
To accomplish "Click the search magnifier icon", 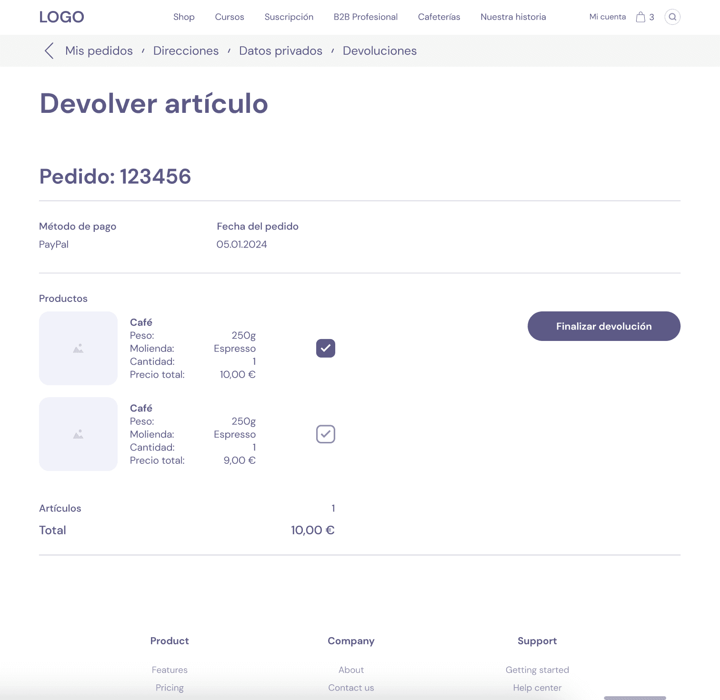I will tap(672, 17).
